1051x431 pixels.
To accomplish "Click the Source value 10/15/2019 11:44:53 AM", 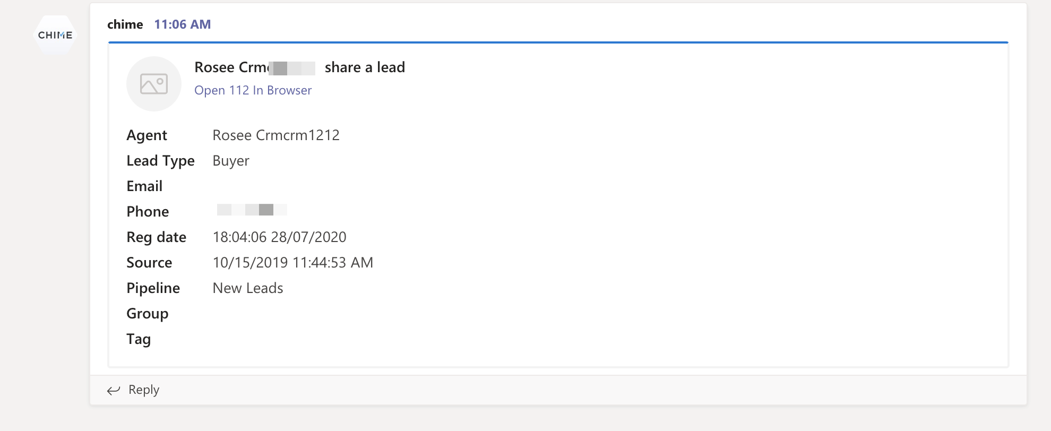I will [293, 263].
